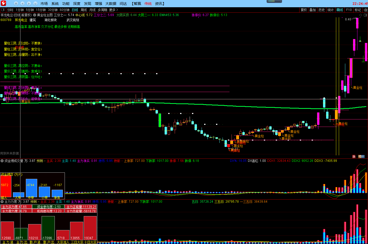368x244 pixels.
Task: Open F10 company info
Action: point(349,10)
